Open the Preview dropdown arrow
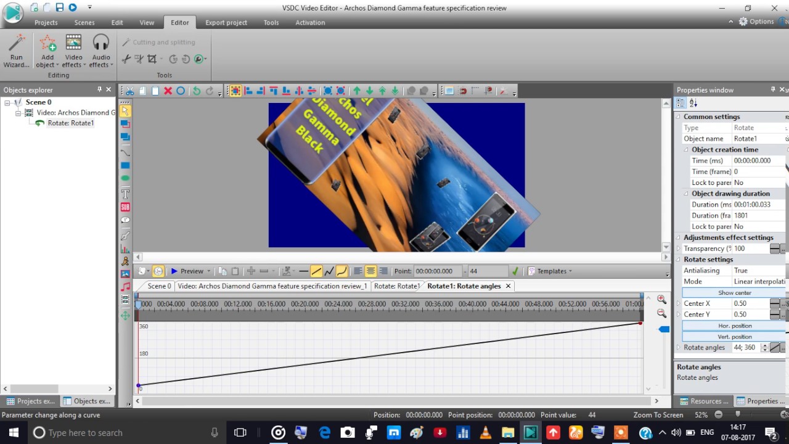The width and height of the screenshot is (789, 444). point(209,271)
